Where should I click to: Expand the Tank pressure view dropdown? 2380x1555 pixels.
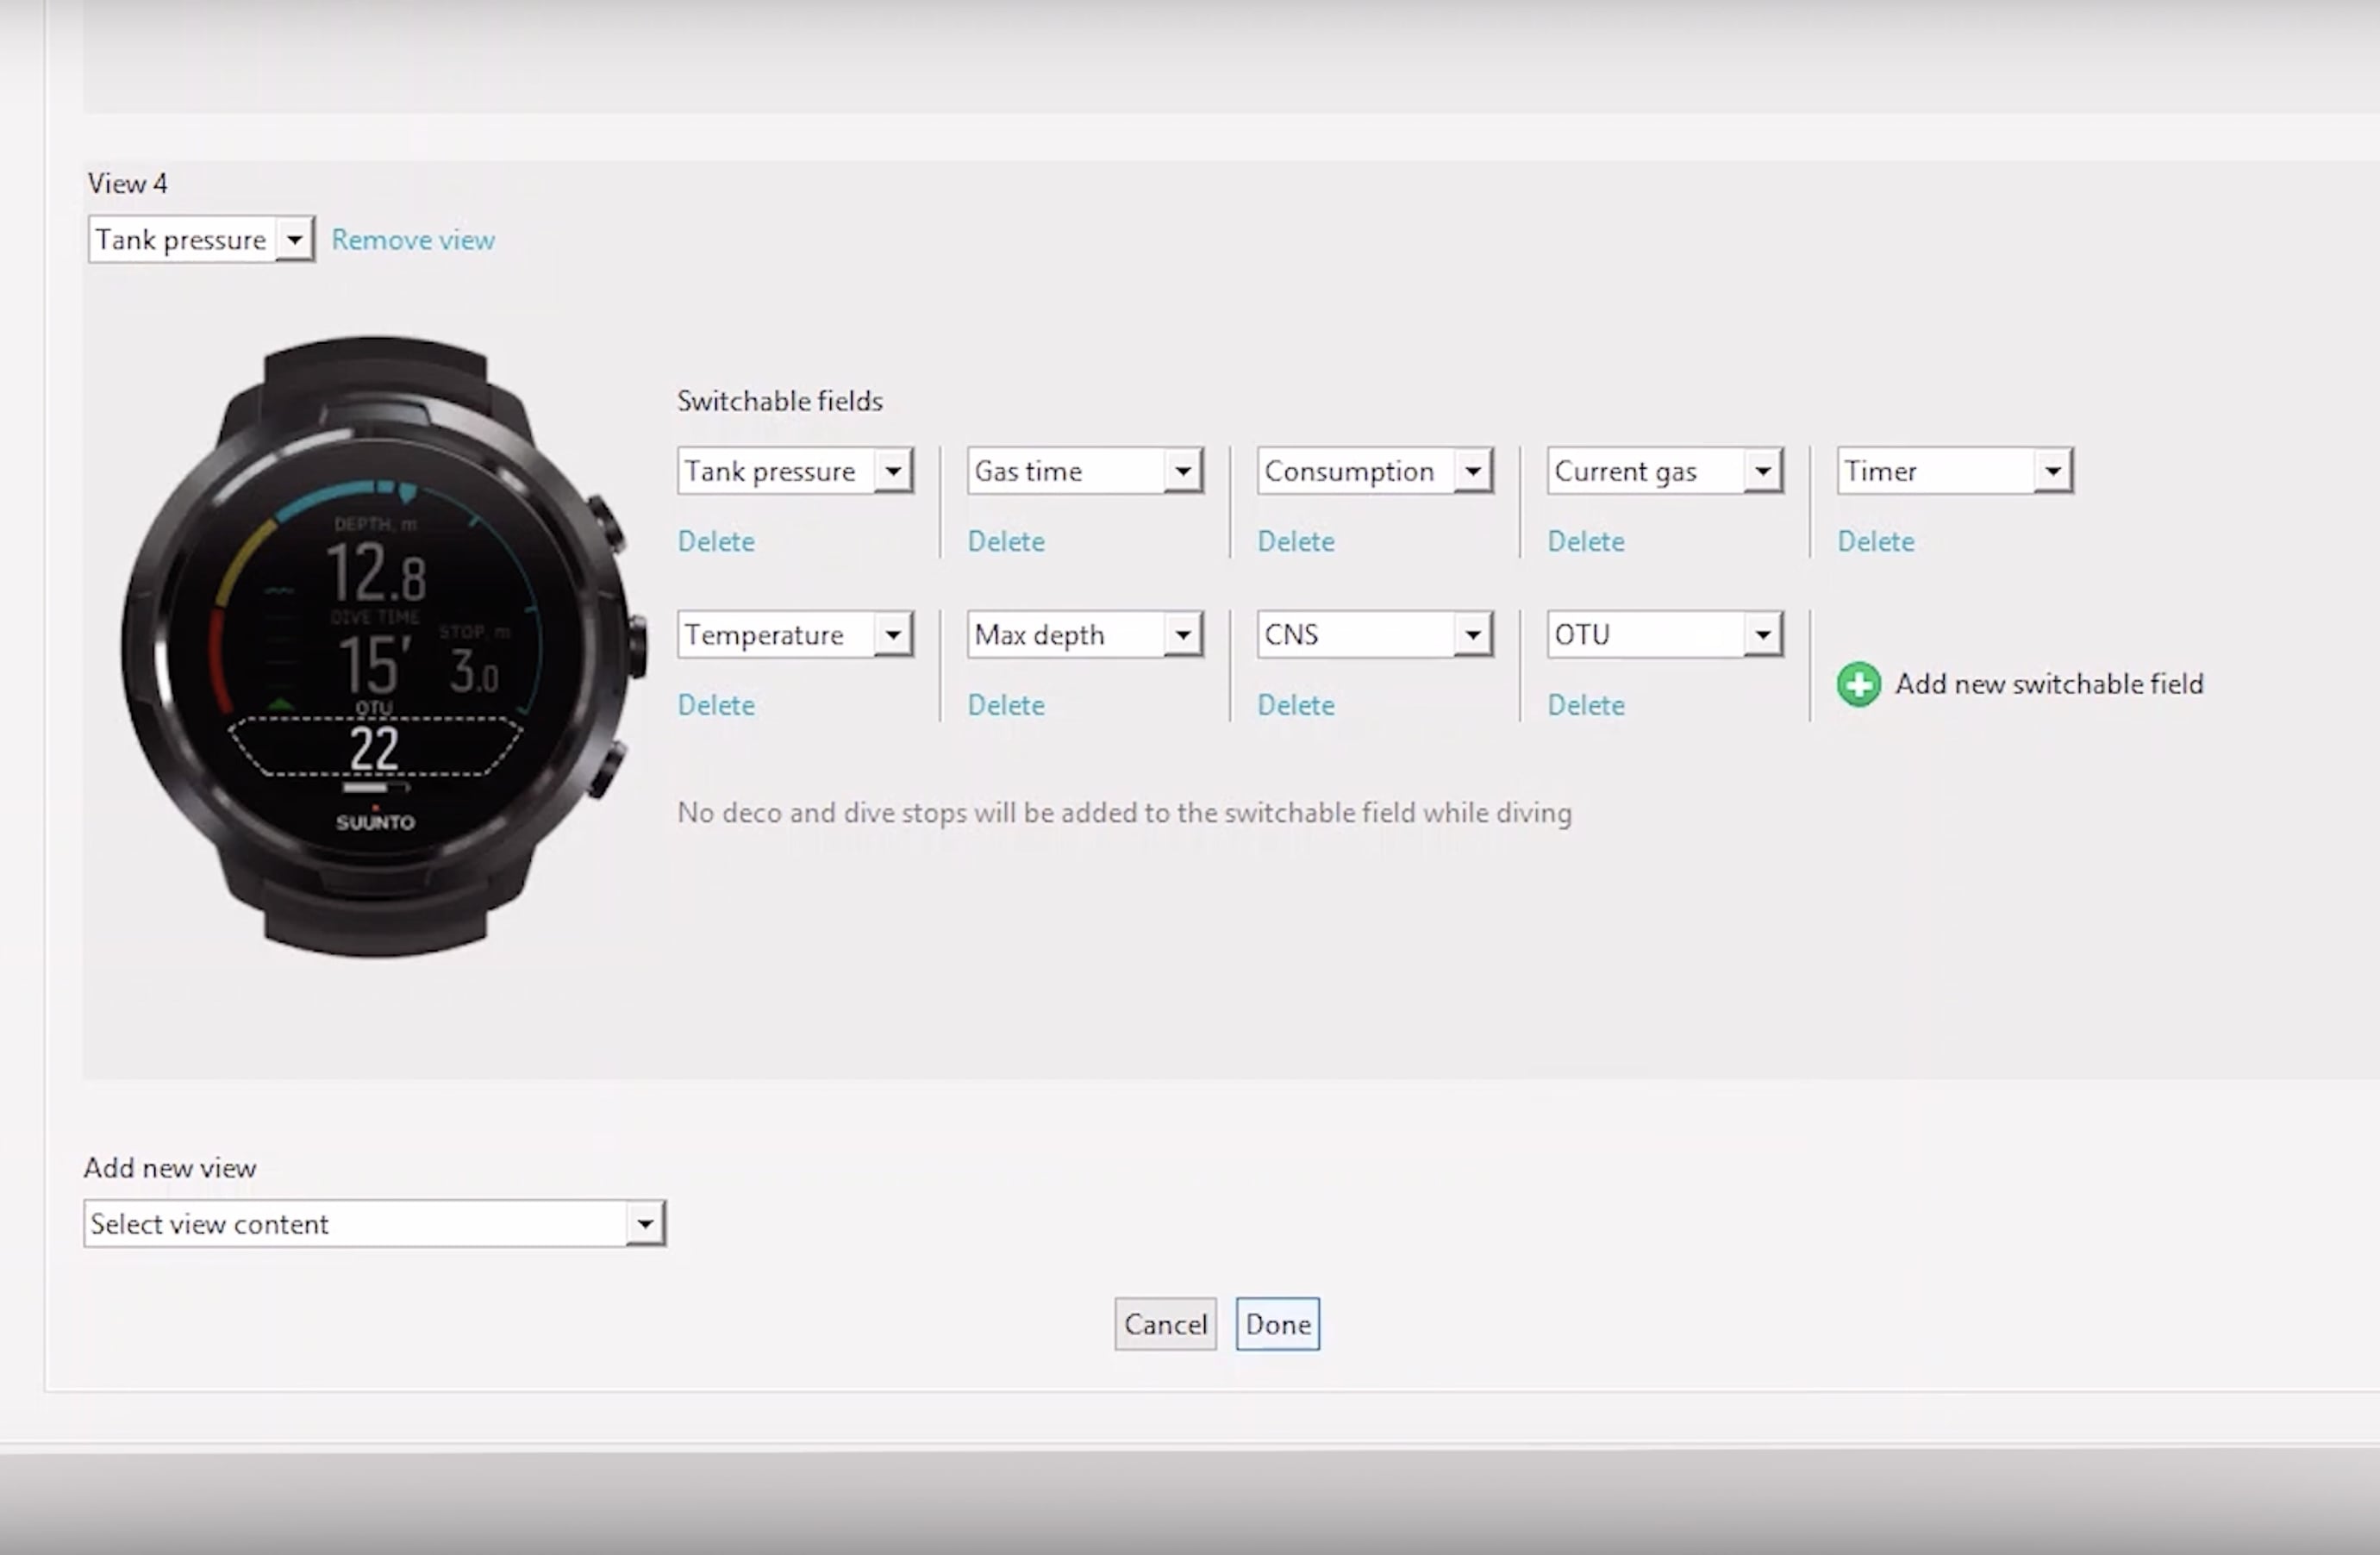click(293, 238)
